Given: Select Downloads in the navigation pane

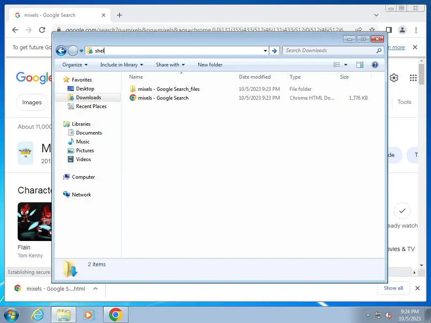Looking at the screenshot, I should (88, 98).
